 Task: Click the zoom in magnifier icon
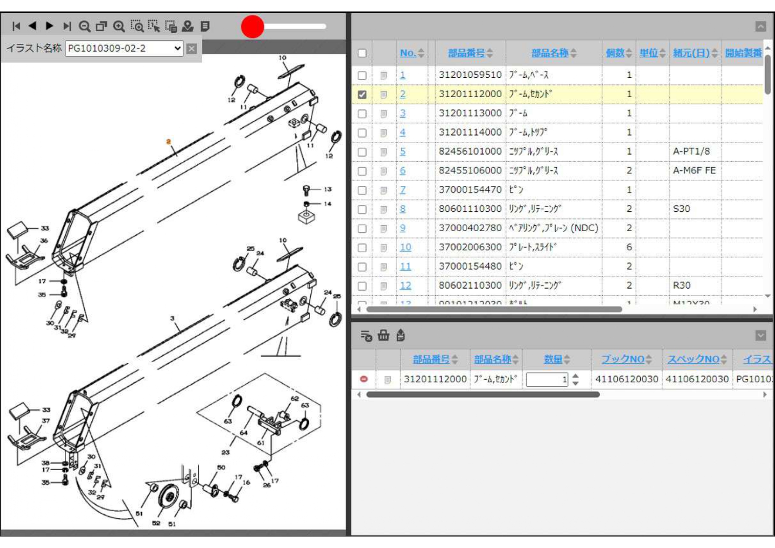coord(119,27)
